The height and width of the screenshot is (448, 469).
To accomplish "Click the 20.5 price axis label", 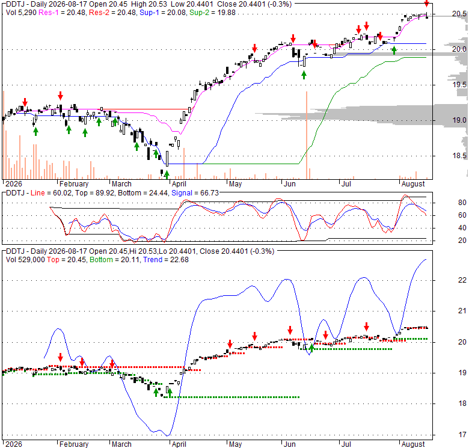I will click(459, 14).
